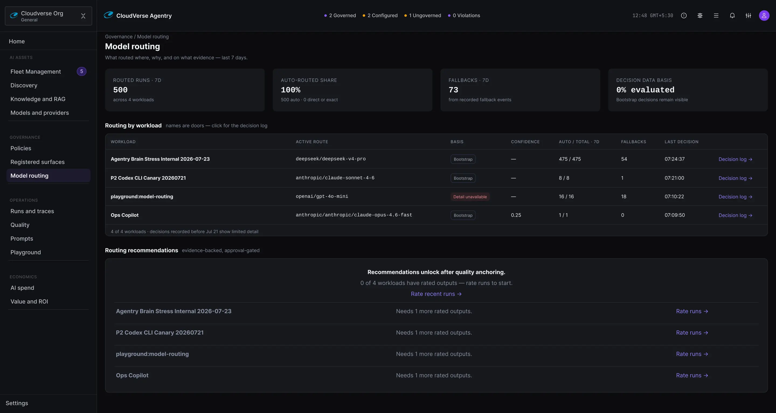Collapse the Cloudverse Org switcher icon

coord(83,16)
